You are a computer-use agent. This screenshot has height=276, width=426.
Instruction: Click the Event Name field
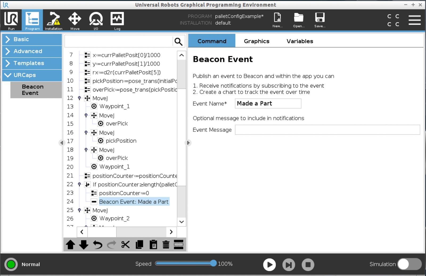coord(268,104)
